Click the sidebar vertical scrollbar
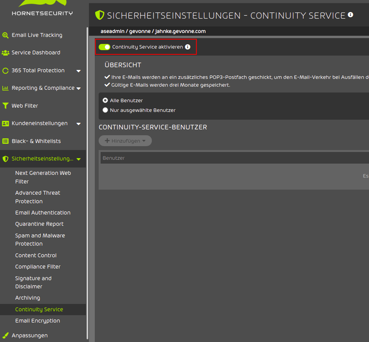Image resolution: width=369 pixels, height=342 pixels. point(87,183)
